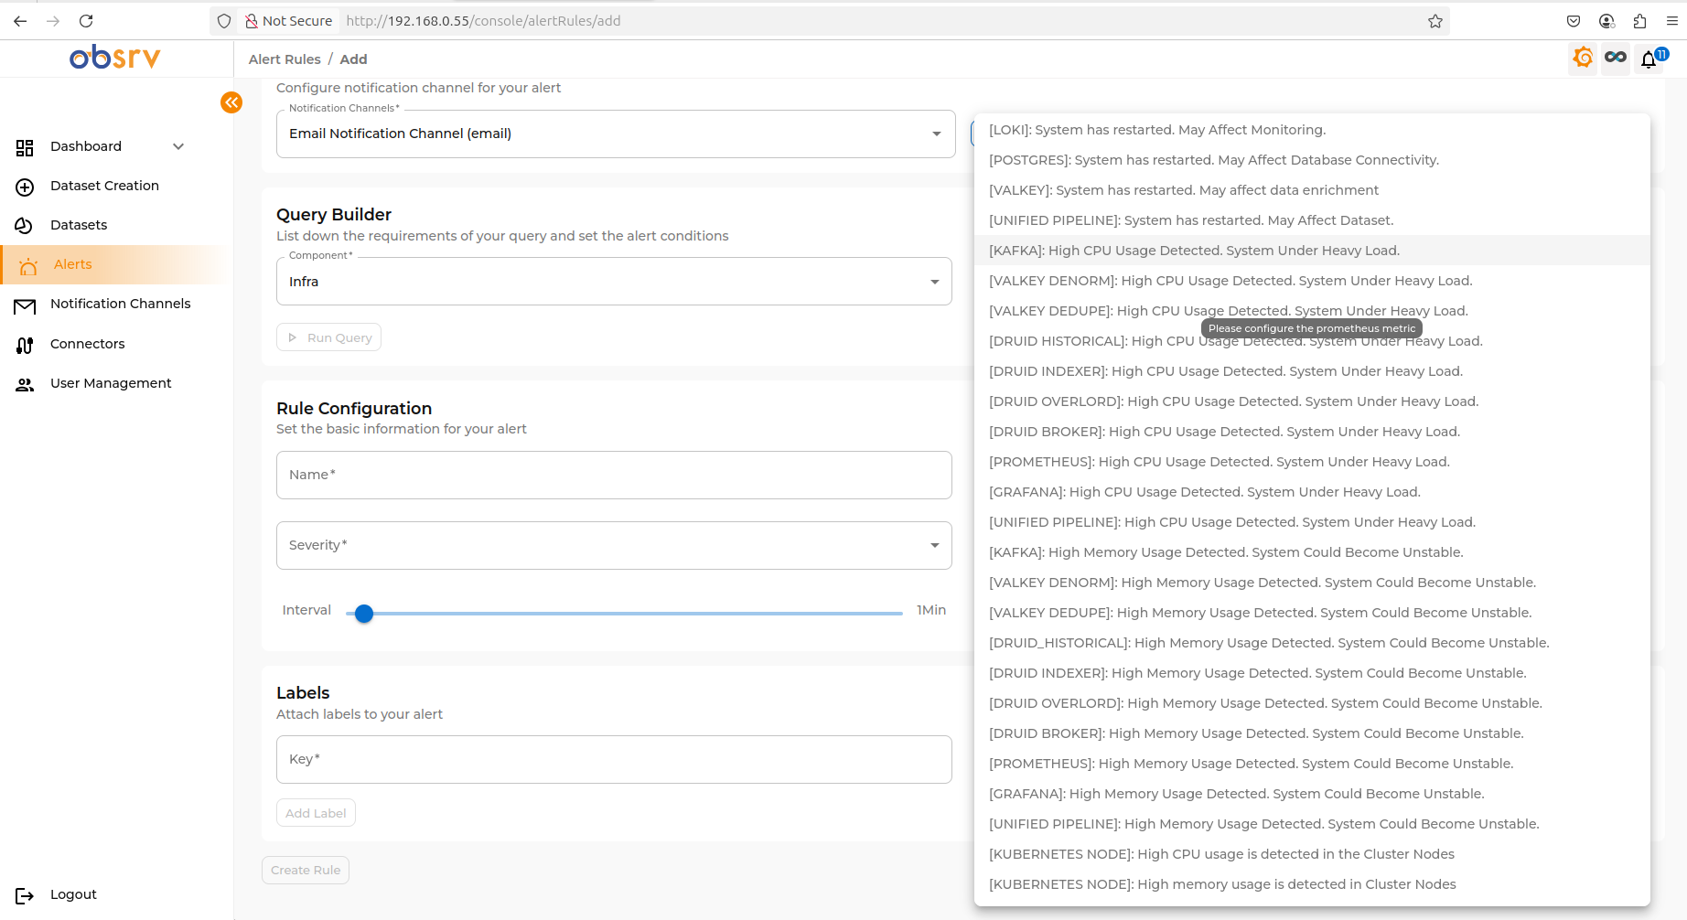Bookmark page with the star icon
This screenshot has width=1687, height=920.
click(1435, 21)
